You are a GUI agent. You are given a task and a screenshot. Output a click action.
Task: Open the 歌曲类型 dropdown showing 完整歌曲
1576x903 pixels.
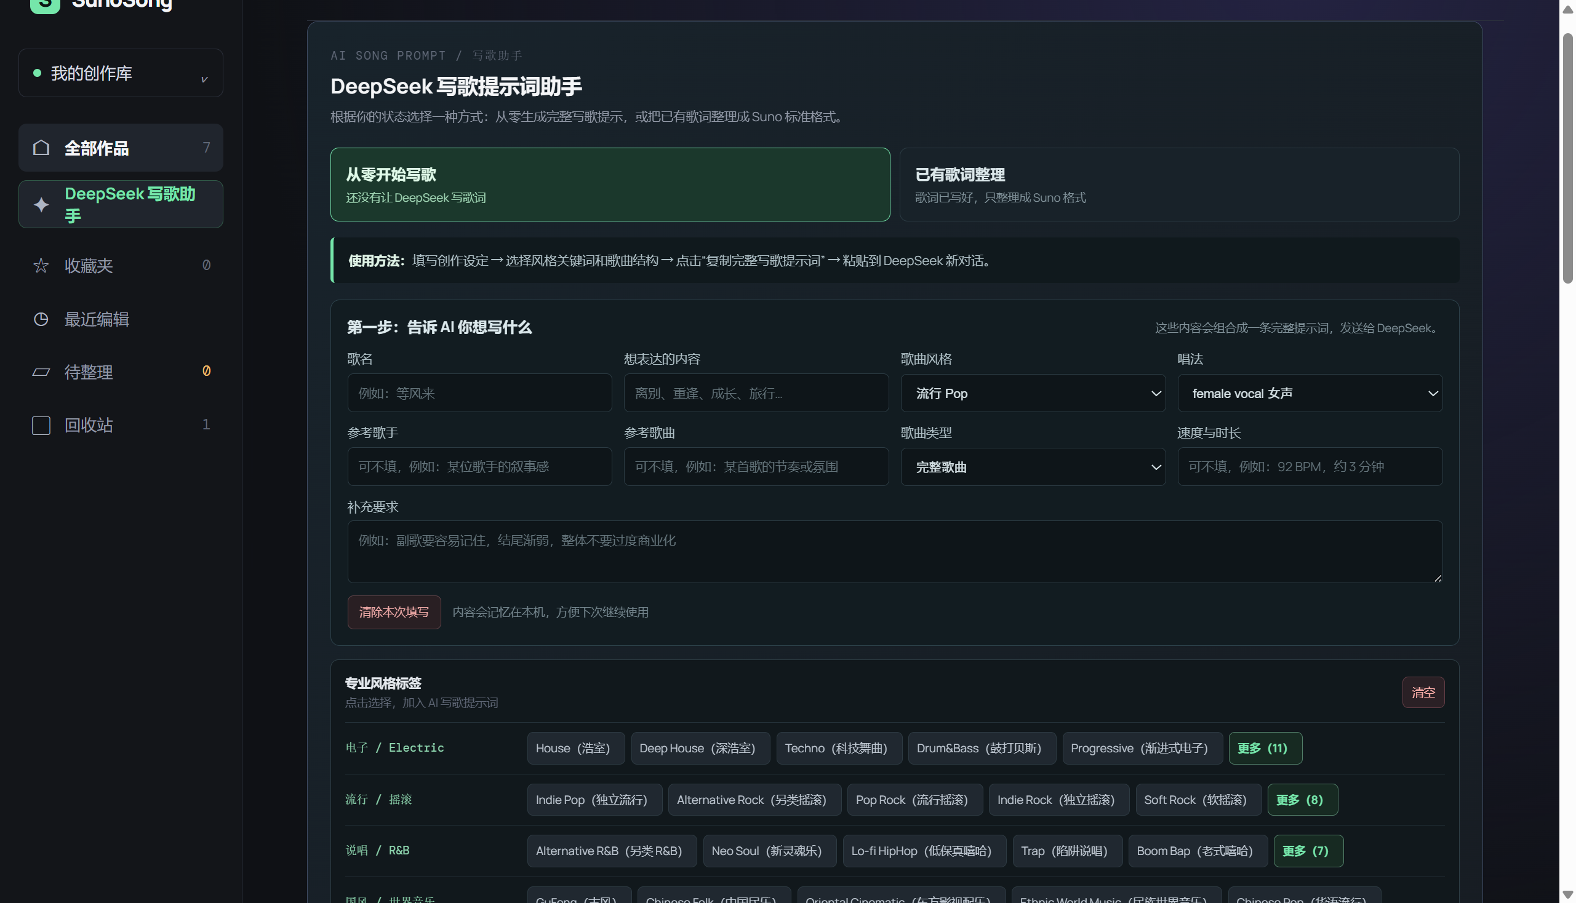pos(1034,467)
